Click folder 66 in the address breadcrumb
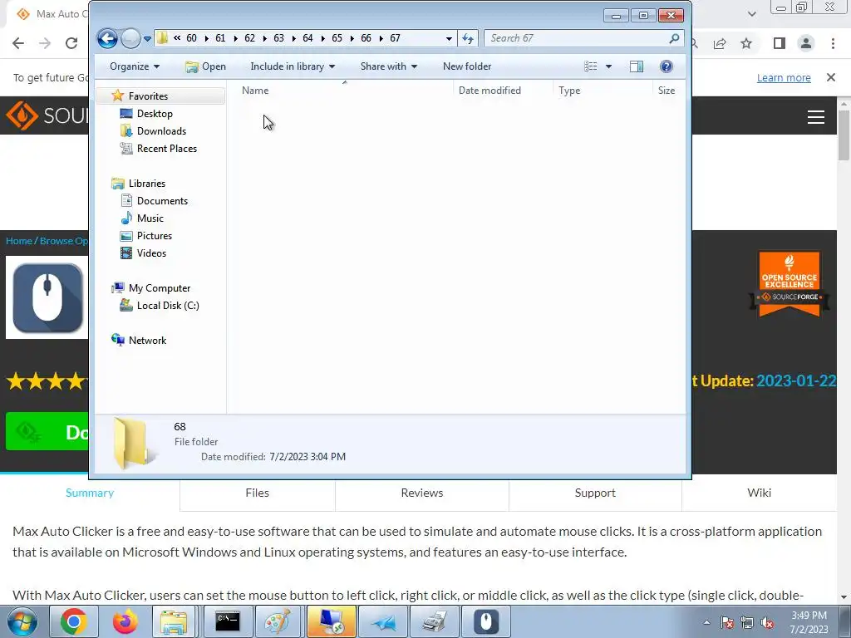851x638 pixels. coord(366,38)
